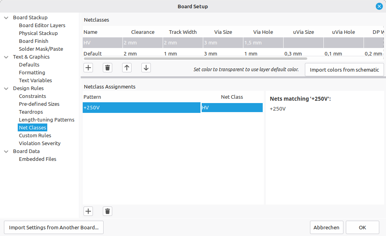Click the Clearance column header
Image resolution: width=386 pixels, height=236 pixels.
pos(143,32)
